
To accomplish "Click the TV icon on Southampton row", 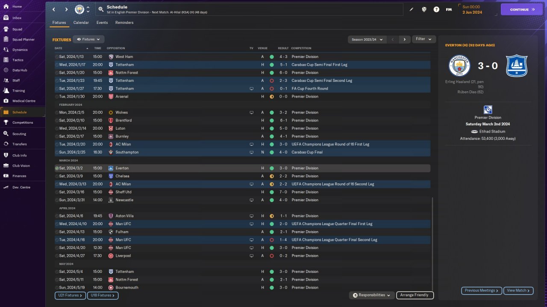I will click(251, 152).
